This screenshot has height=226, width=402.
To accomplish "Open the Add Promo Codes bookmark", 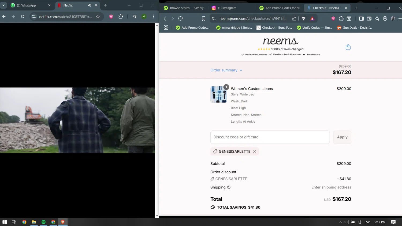I will (193, 28).
